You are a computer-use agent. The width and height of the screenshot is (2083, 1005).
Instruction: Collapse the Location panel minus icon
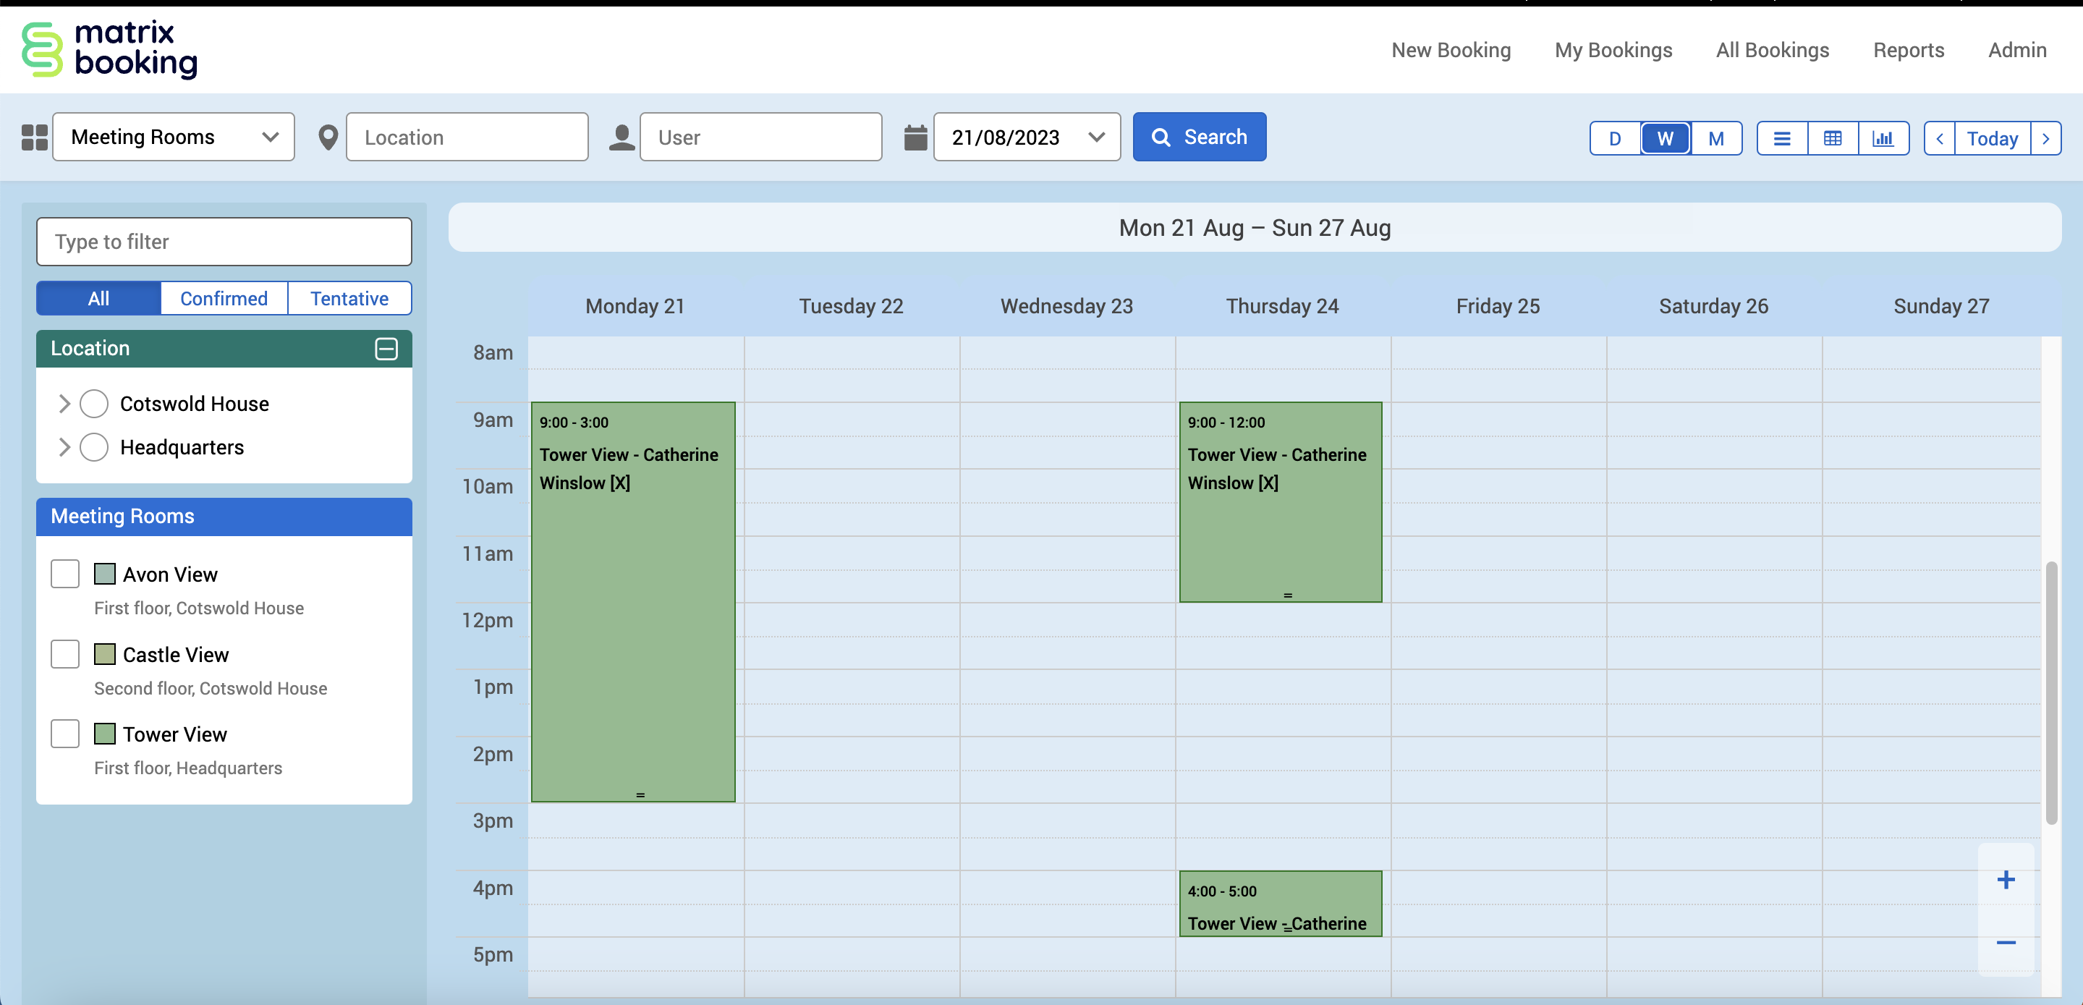coord(386,349)
